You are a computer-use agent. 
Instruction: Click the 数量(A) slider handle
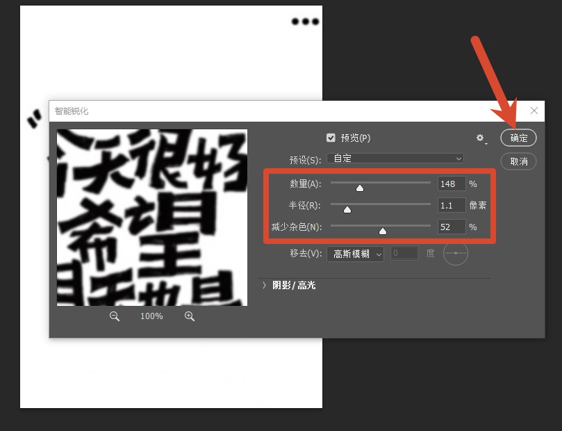pyautogui.click(x=359, y=188)
